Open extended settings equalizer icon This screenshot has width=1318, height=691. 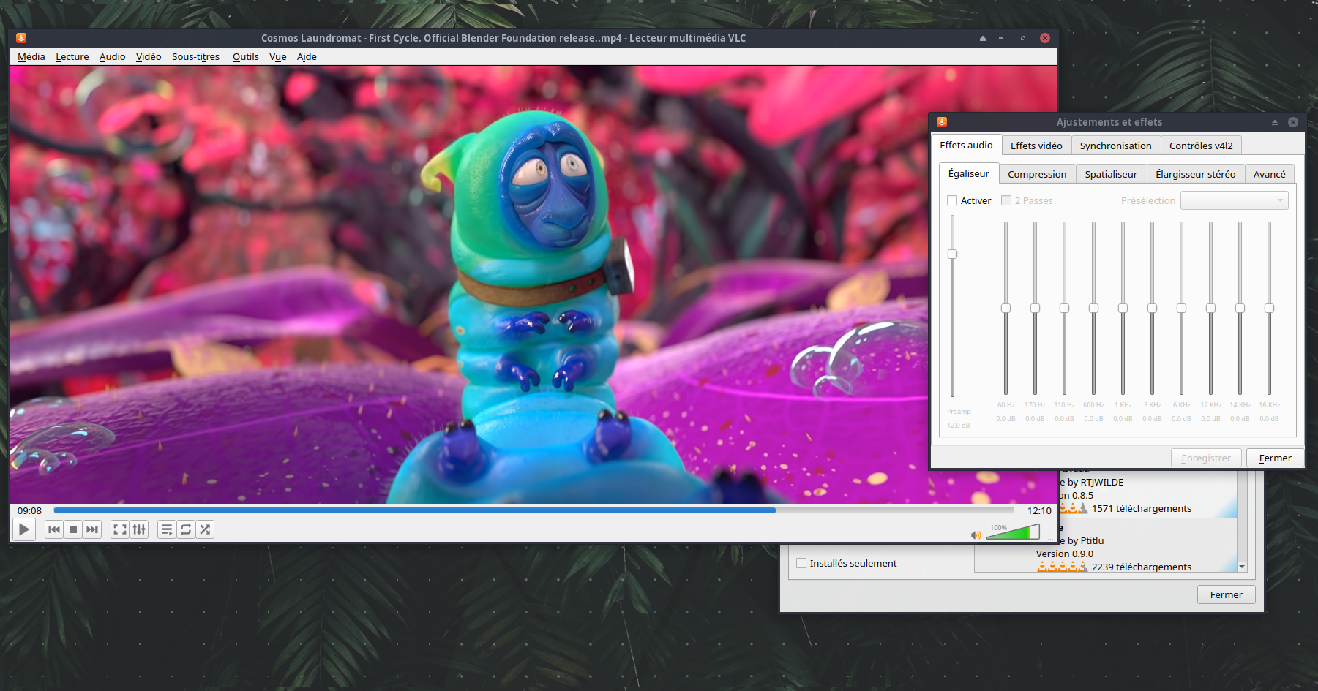click(x=139, y=529)
